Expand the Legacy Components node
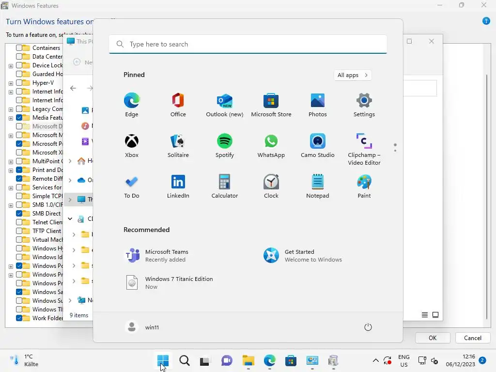The image size is (496, 372). point(11,109)
